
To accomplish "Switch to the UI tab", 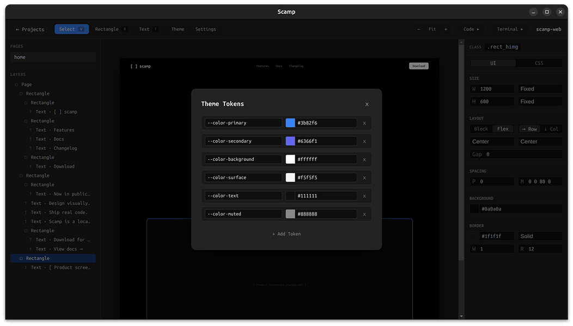I will 493,63.
